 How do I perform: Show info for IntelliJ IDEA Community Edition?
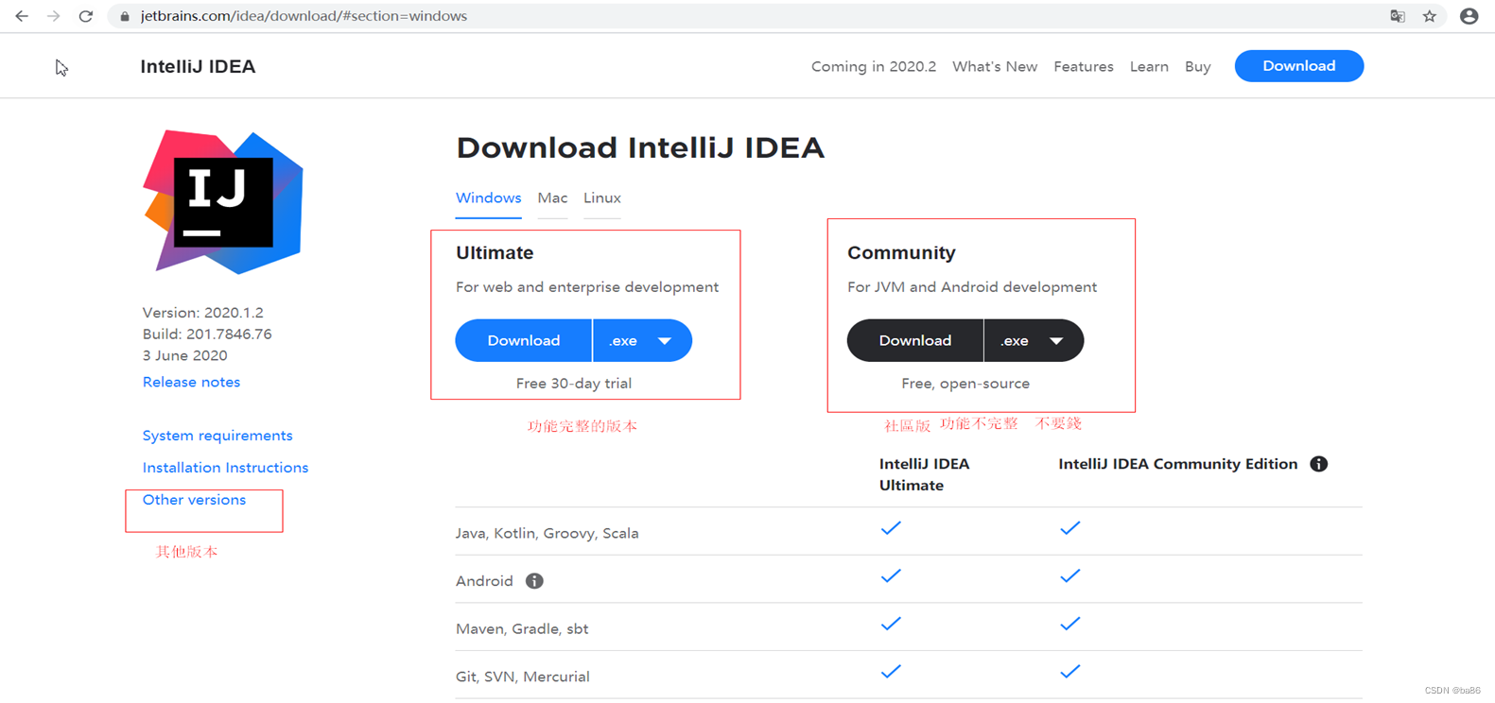[1319, 464]
